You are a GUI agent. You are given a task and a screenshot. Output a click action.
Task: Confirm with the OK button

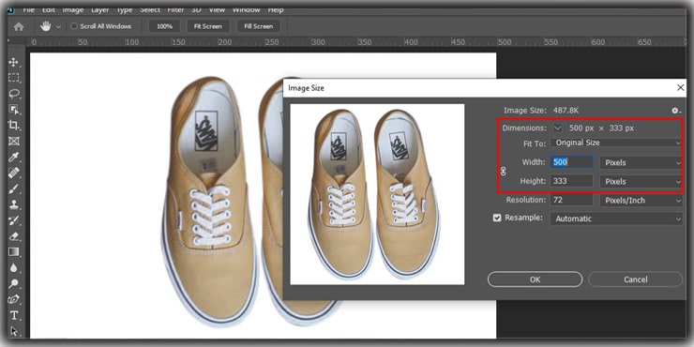coord(536,279)
